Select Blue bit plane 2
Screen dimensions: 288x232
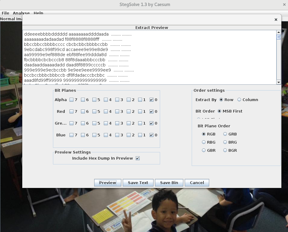pos(129,135)
